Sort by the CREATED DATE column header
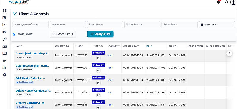237x109 pixels. pyautogui.click(x=131, y=46)
